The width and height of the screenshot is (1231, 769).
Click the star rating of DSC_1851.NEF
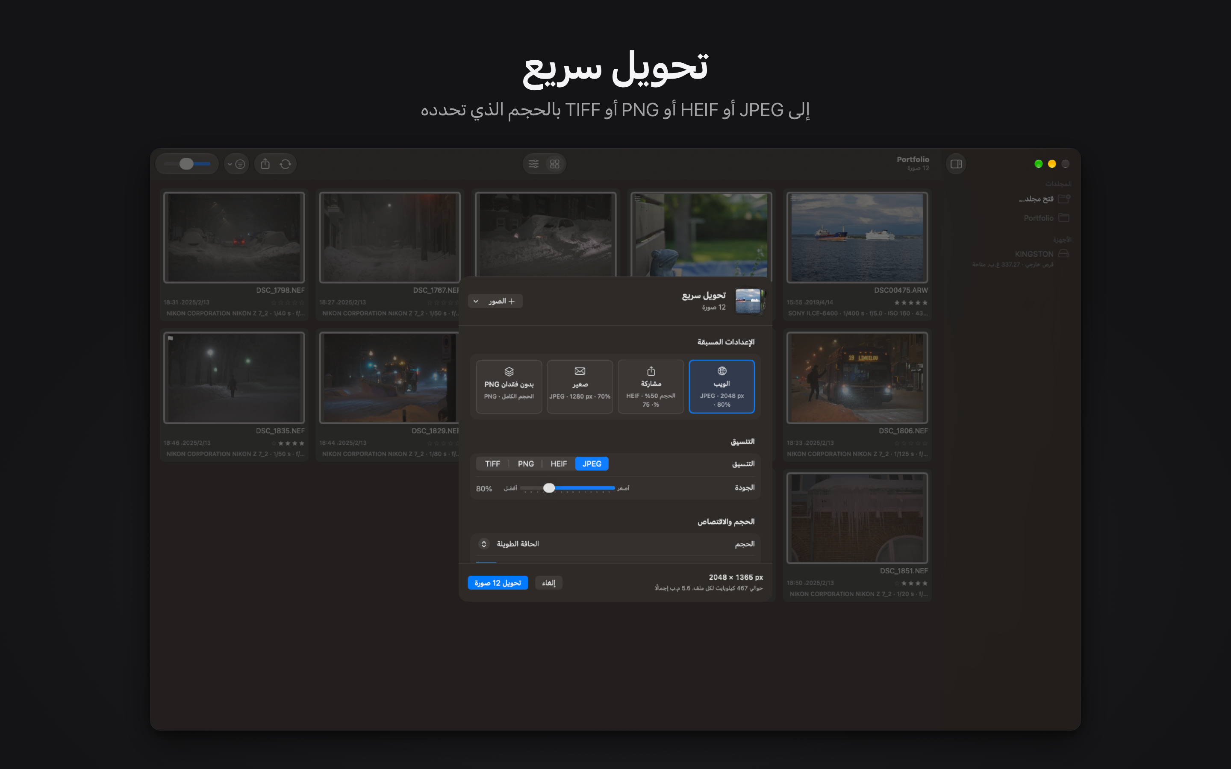click(910, 583)
